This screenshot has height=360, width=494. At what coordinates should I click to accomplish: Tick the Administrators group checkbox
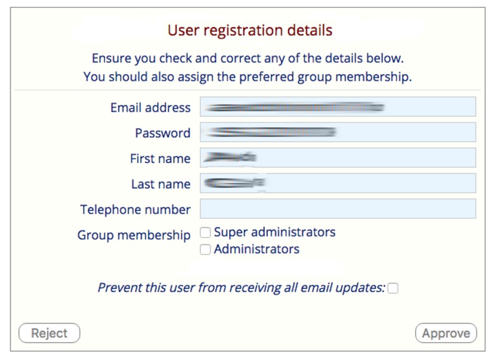click(x=206, y=249)
